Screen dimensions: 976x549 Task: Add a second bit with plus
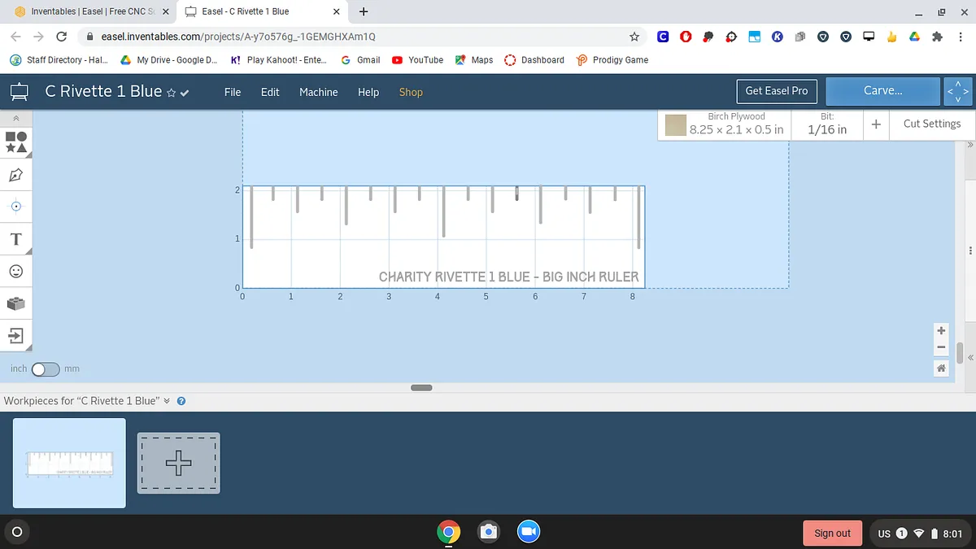tap(876, 124)
